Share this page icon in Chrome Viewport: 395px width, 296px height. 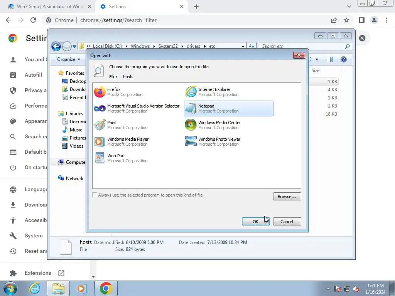pos(334,20)
